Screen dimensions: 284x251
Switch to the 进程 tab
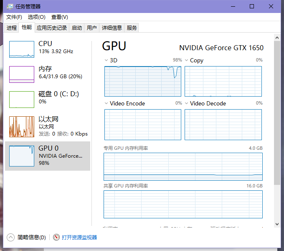(12, 28)
